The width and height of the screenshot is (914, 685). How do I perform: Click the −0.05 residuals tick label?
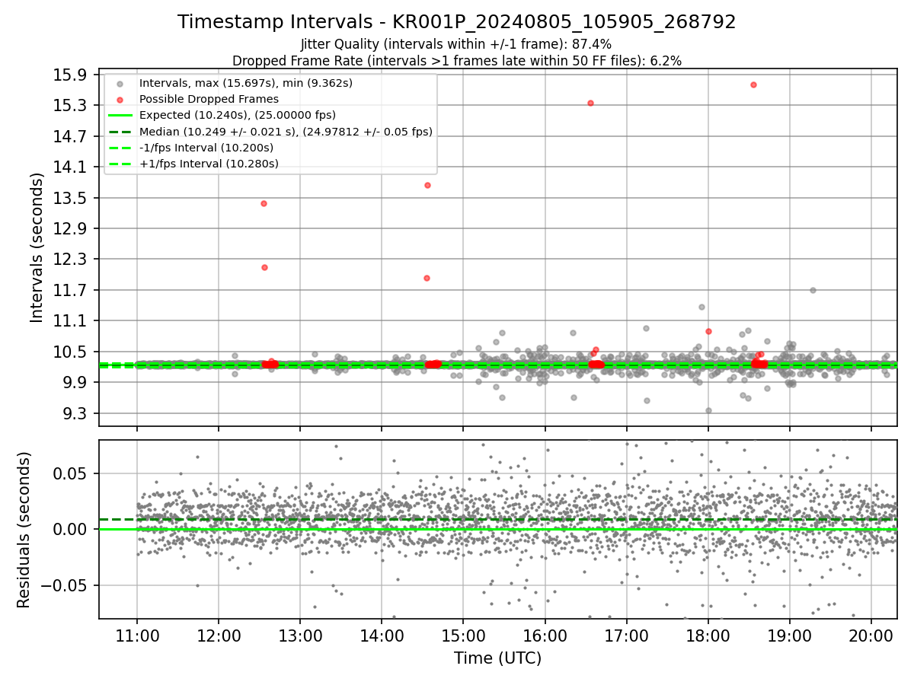[x=66, y=585]
